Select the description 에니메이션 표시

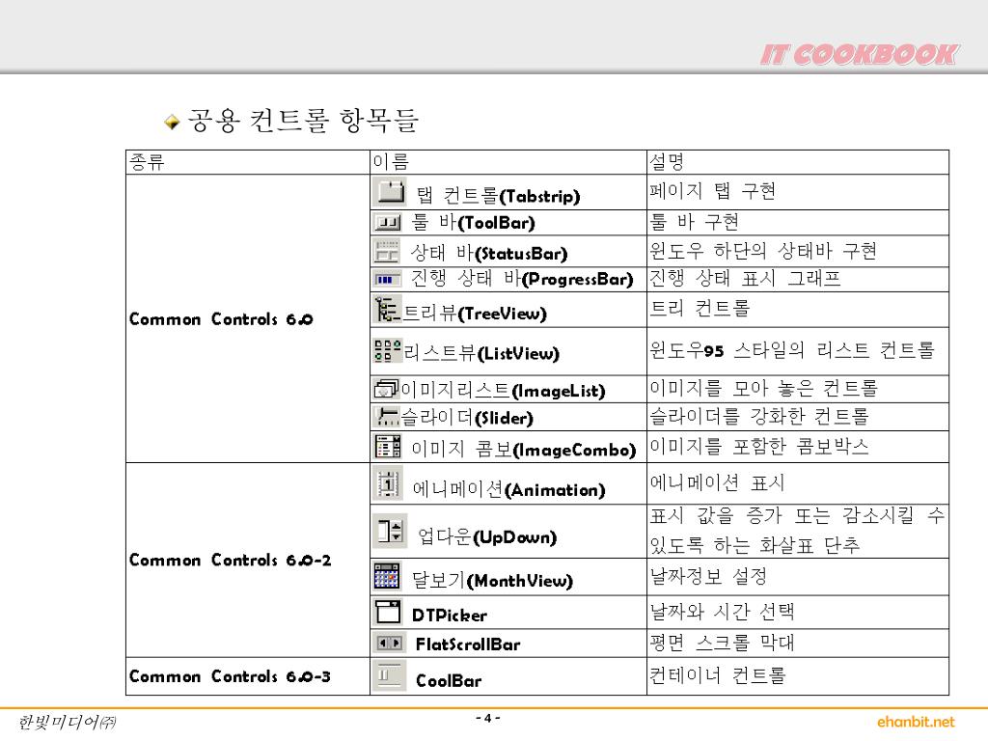point(717,482)
